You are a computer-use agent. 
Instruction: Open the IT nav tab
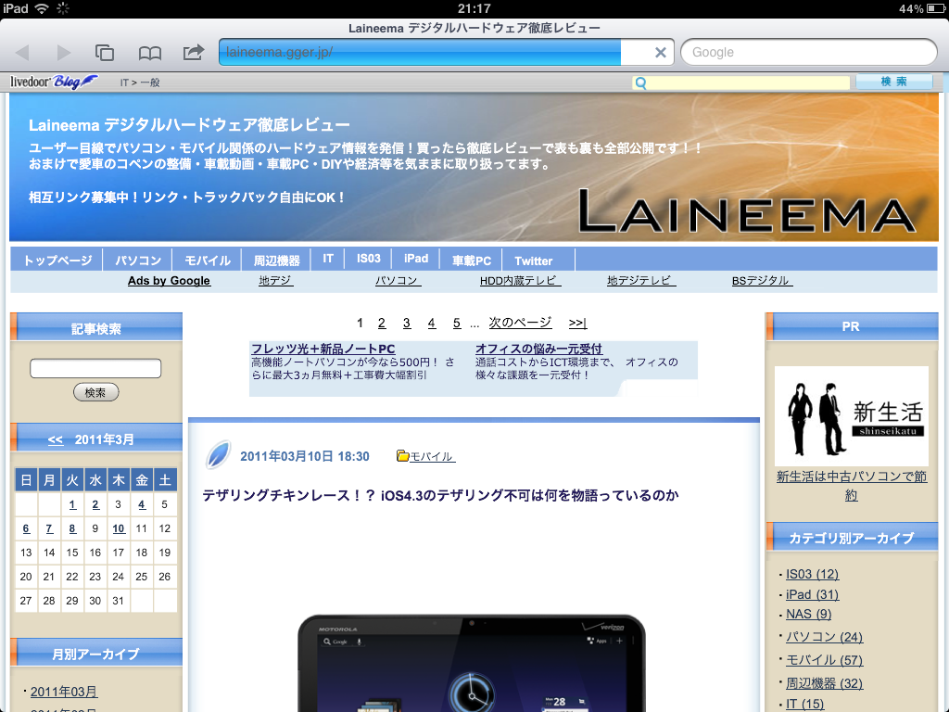pyautogui.click(x=328, y=259)
